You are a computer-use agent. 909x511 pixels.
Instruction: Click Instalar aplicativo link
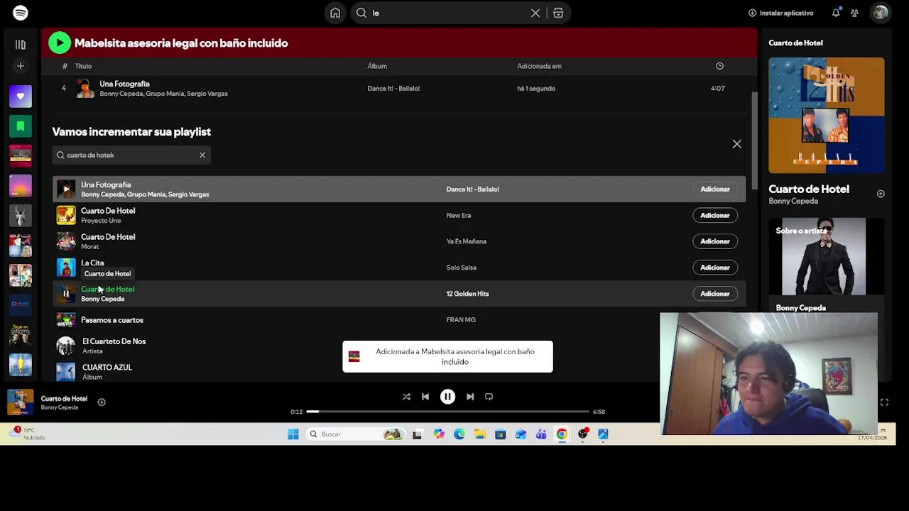[780, 13]
